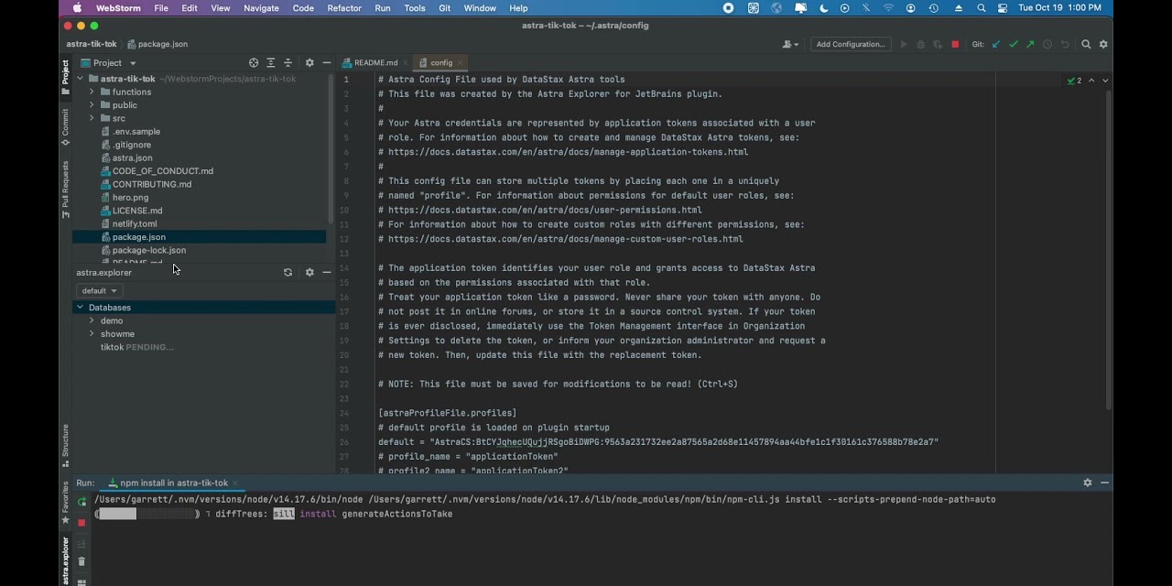Image resolution: width=1172 pixels, height=586 pixels.
Task: Close the config editor tab
Action: click(461, 63)
